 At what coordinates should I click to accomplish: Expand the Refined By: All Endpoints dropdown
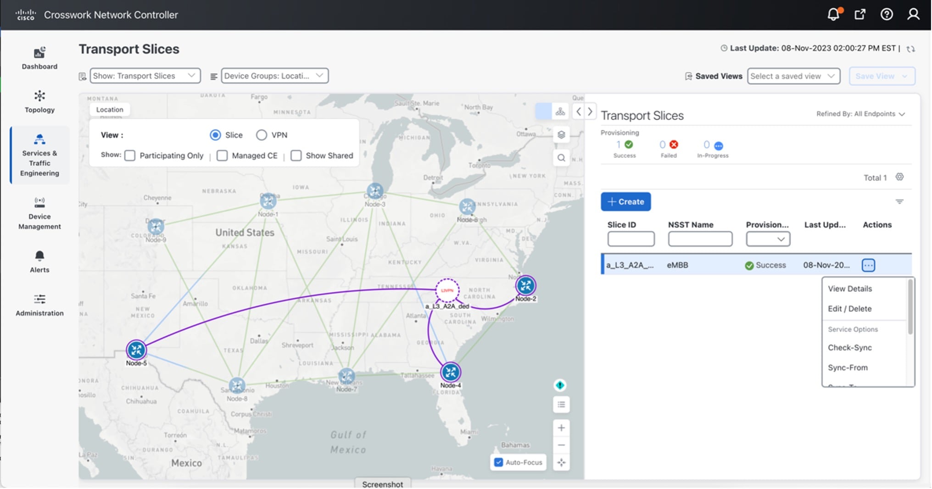[x=860, y=114]
